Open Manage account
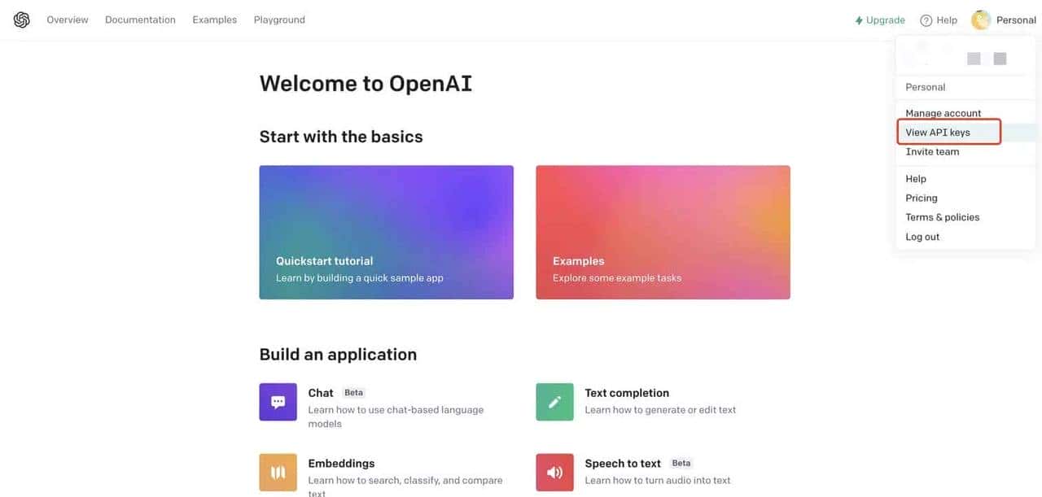This screenshot has height=497, width=1042. point(943,113)
